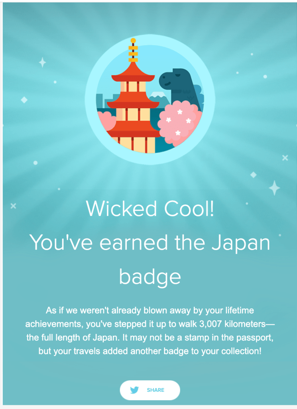The width and height of the screenshot is (297, 409).
Task: Click the golden spire atop the pagoda
Action: pyautogui.click(x=133, y=50)
